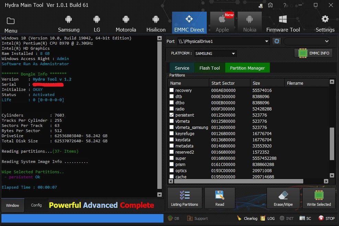
Task: Open the empty dropdown beside refresh icon
Action: pos(307,41)
